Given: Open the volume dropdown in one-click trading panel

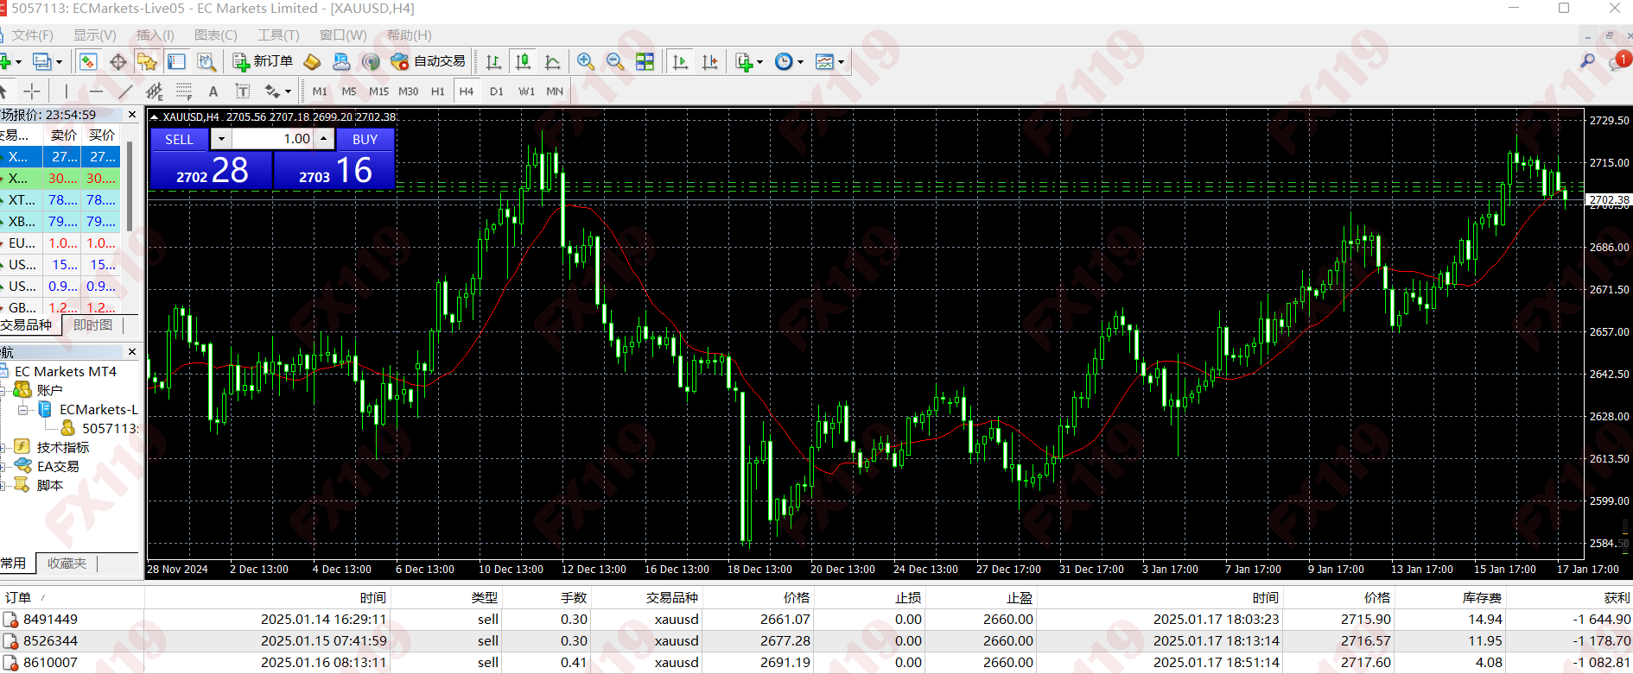Looking at the screenshot, I should click(x=222, y=139).
